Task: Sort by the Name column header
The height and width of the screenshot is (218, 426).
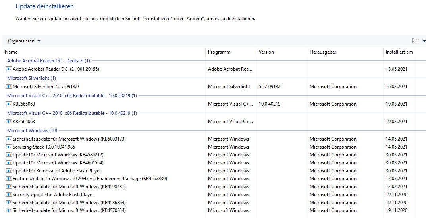Action: pyautogui.click(x=11, y=52)
